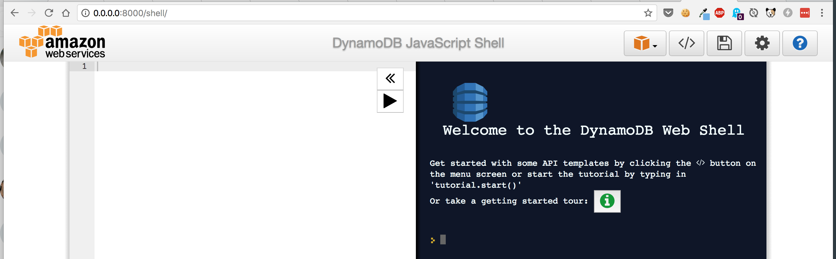Click the DynamoDB JavaScript Shell title
Image resolution: width=836 pixels, height=259 pixels.
coord(418,43)
